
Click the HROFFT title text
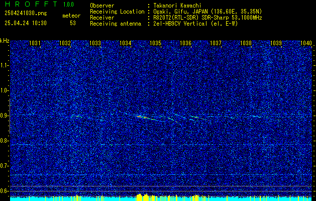click(31, 4)
